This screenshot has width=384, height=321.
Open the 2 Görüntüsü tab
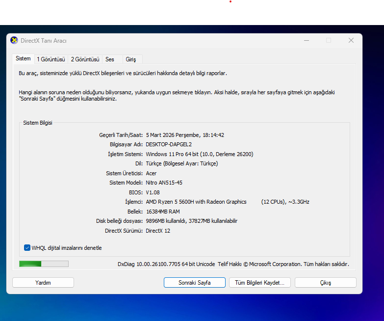coord(85,59)
